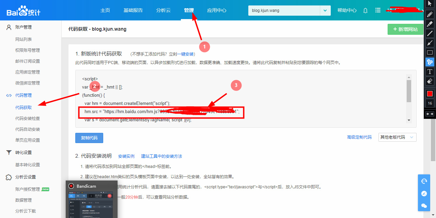This screenshot has width=436, height=218.
Task: Open 单页应用设置 in the sidebar
Action: 28,140
